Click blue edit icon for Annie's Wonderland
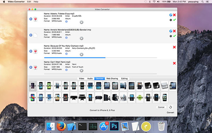 171,31
